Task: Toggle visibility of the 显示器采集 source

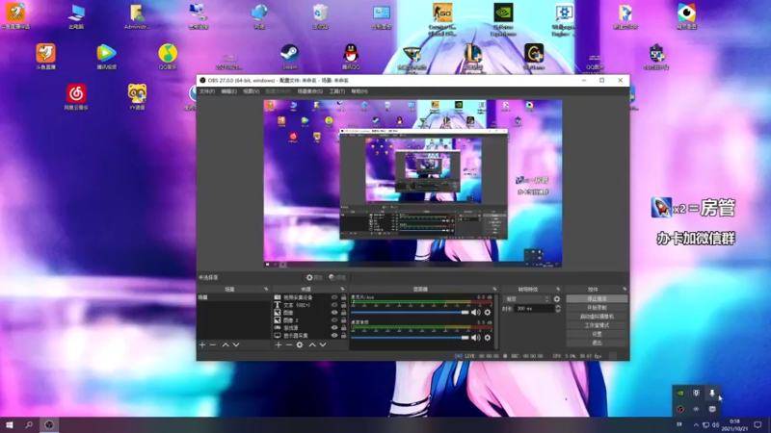Action: pyautogui.click(x=334, y=336)
